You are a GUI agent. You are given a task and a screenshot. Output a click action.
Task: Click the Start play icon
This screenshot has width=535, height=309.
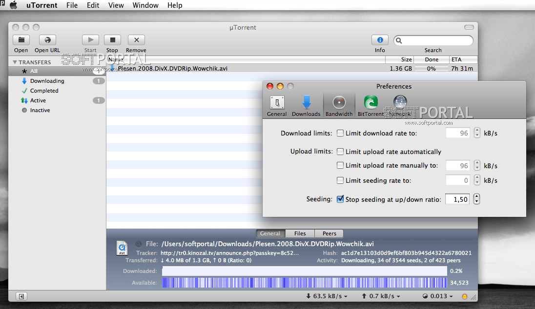coord(90,40)
